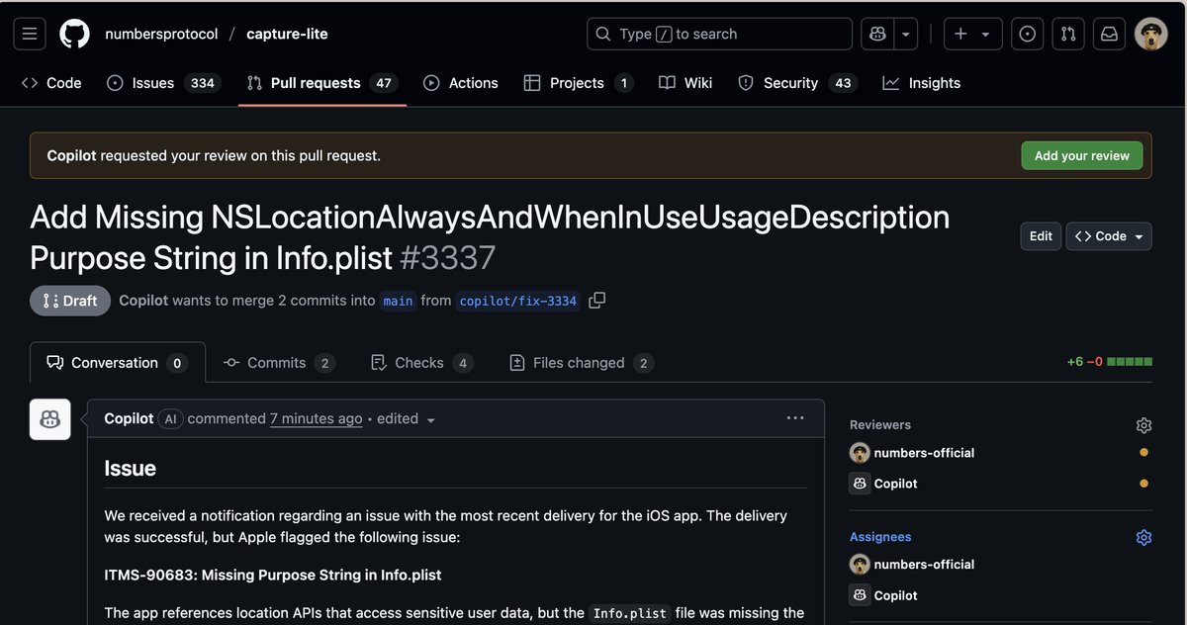Open the Copilot model dropdown arrow
This screenshot has height=625, width=1187.
point(906,33)
